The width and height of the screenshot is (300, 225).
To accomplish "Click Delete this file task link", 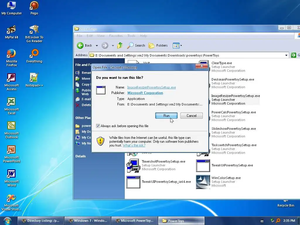I will point(83,105).
